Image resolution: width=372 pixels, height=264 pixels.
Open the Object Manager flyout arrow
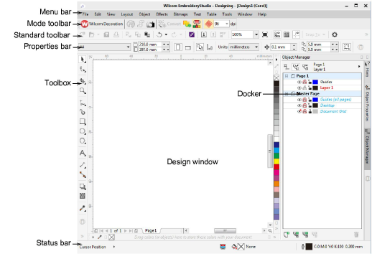[x=359, y=67]
